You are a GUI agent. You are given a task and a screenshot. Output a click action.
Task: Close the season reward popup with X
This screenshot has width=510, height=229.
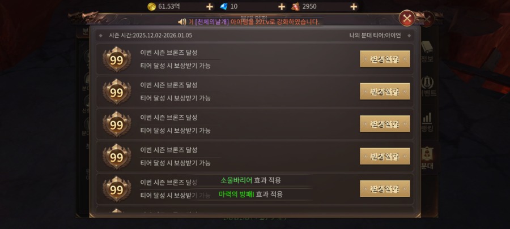pos(407,18)
